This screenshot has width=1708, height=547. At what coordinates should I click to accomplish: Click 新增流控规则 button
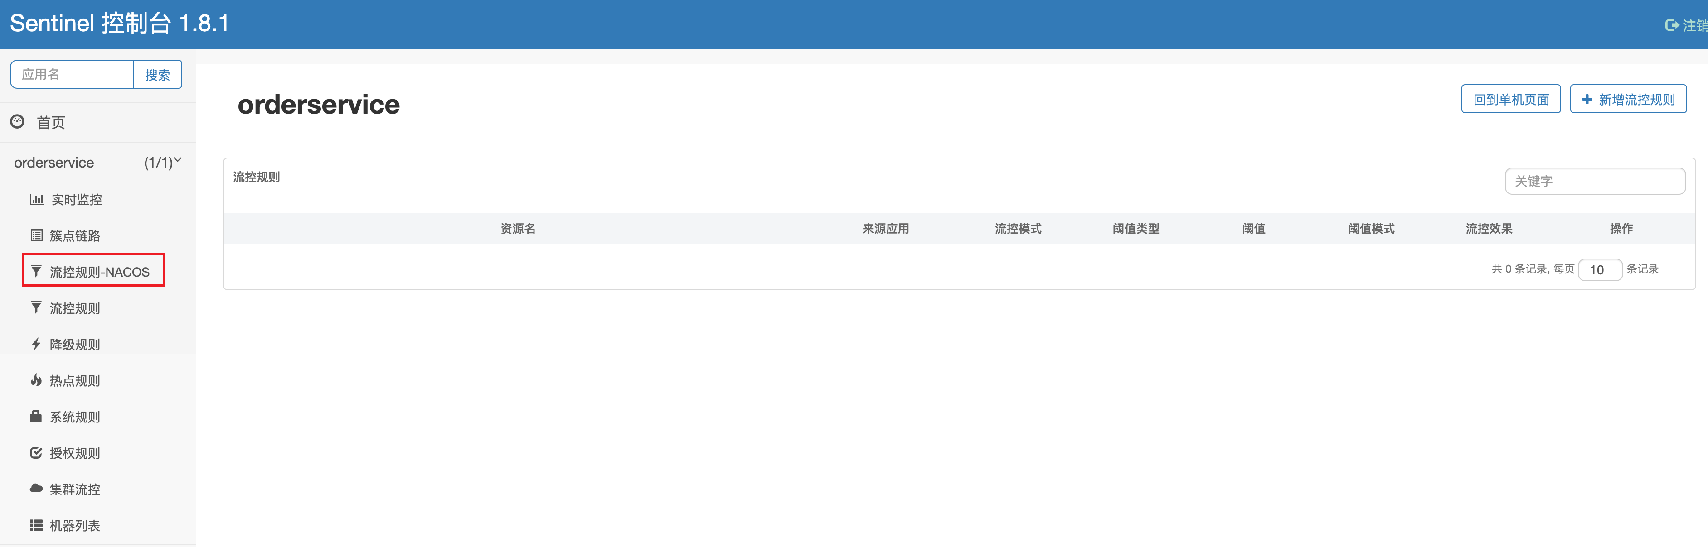1628,99
